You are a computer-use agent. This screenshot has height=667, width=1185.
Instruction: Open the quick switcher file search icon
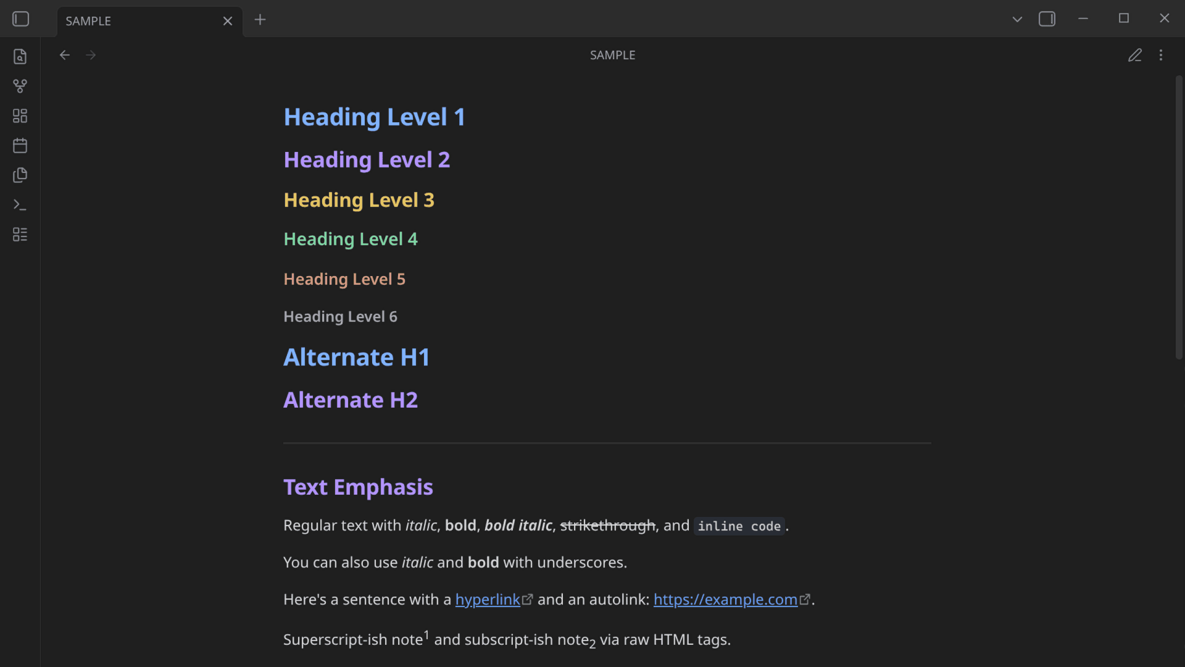(x=20, y=56)
